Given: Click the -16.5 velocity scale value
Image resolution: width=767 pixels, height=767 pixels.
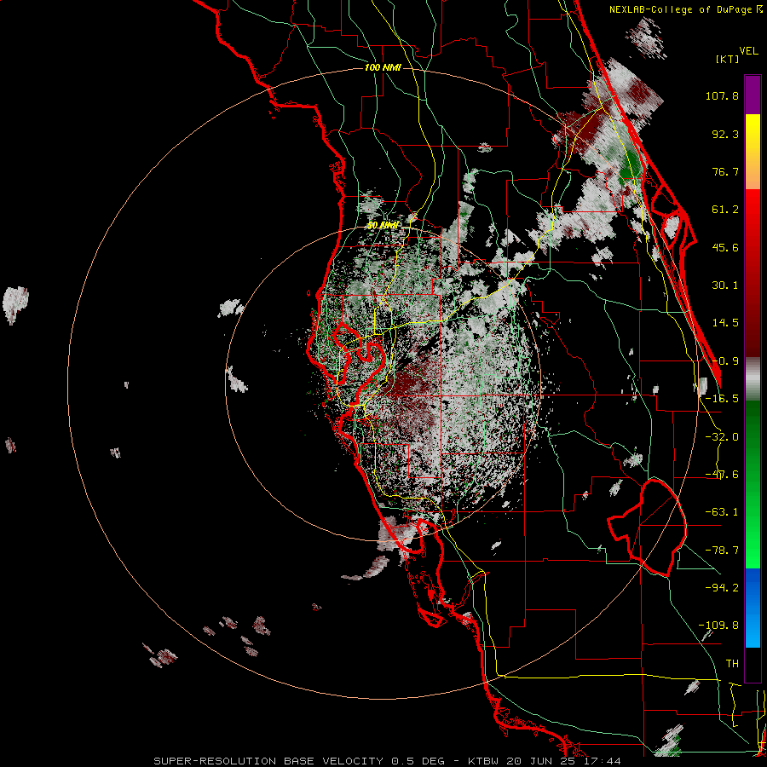Looking at the screenshot, I should point(722,399).
